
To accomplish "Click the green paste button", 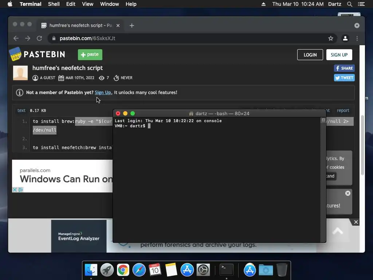I will (90, 55).
